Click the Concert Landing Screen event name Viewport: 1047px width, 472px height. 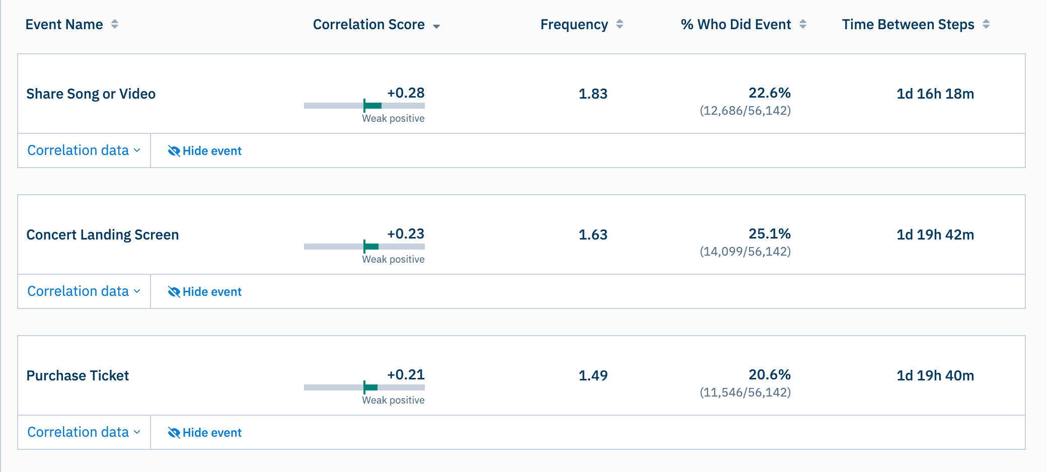tap(103, 234)
